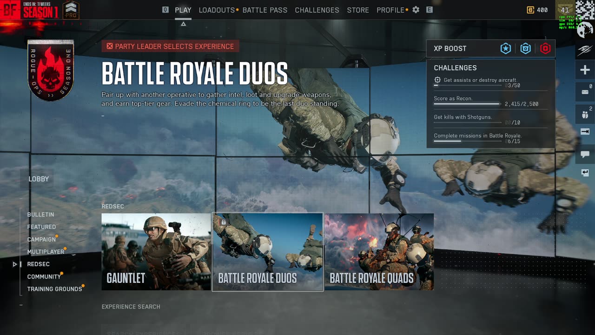Screen dimensions: 595x335
Task: Select the Battle Royale Quads tile
Action: 379,252
